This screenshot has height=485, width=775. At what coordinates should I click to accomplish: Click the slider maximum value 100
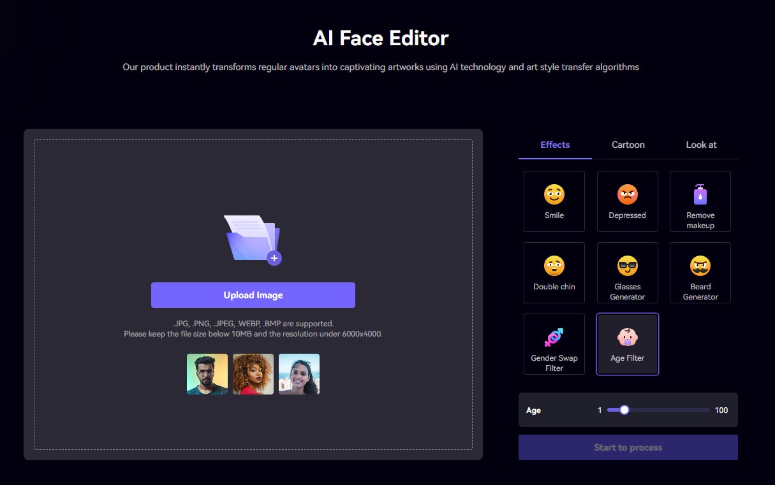click(x=721, y=410)
